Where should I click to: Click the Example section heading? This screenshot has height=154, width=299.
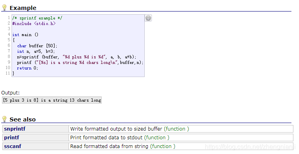click(x=23, y=8)
